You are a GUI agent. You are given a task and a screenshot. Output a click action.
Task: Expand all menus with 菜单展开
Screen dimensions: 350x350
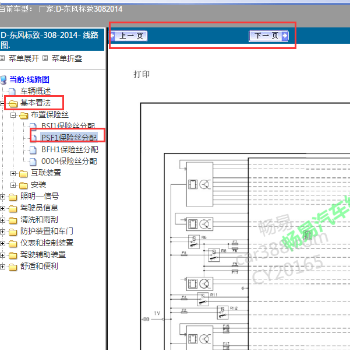pyautogui.click(x=24, y=58)
